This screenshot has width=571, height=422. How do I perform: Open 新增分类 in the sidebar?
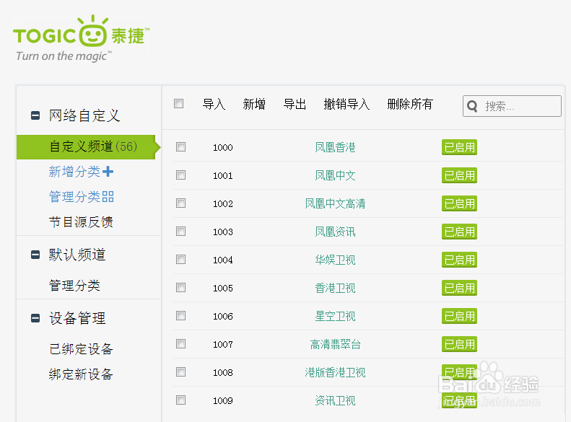pos(74,172)
